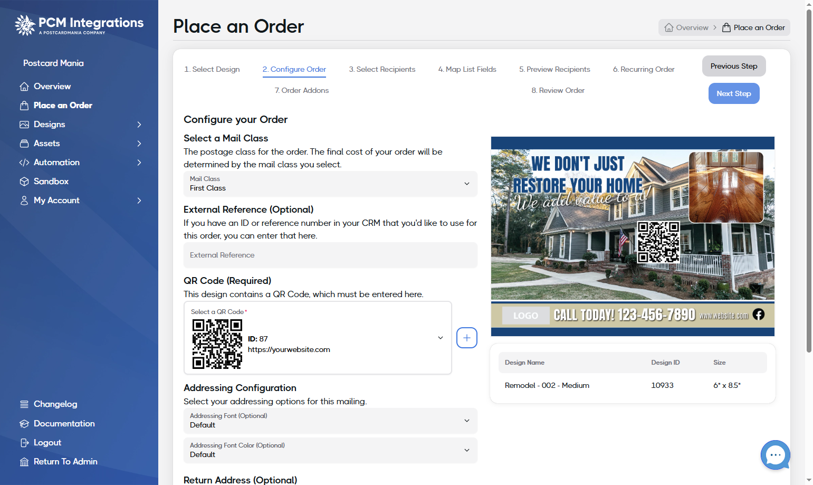Open the Addressing Font Color dropdown
This screenshot has height=485, width=813.
pyautogui.click(x=330, y=450)
